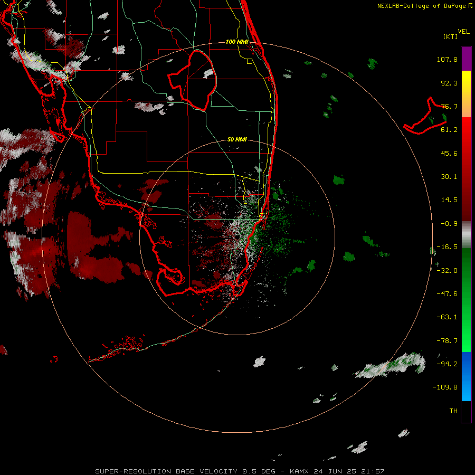Click the -16.5 velocity scale value
This screenshot has height=475, width=475.
[447, 247]
